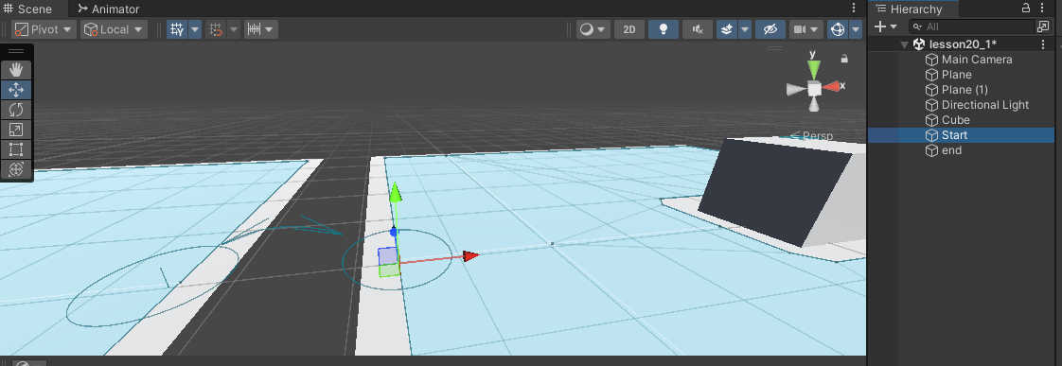Click the blue Z axis handle
Screen dimensions: 1062x366
(394, 232)
